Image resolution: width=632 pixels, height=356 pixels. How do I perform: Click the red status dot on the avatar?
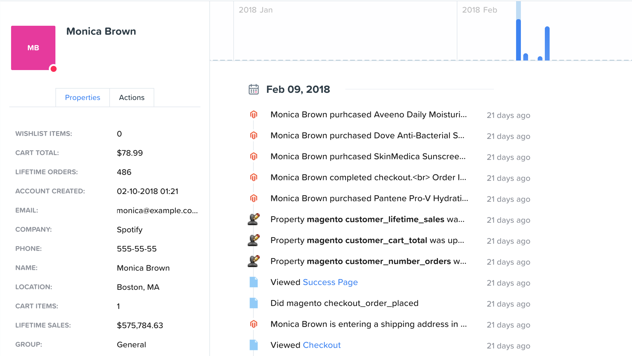tap(54, 69)
